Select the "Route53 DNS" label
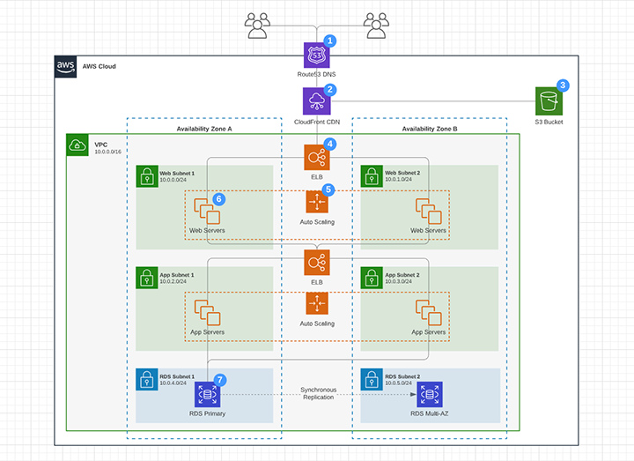Image resolution: width=634 pixels, height=461 pixels. (x=317, y=74)
